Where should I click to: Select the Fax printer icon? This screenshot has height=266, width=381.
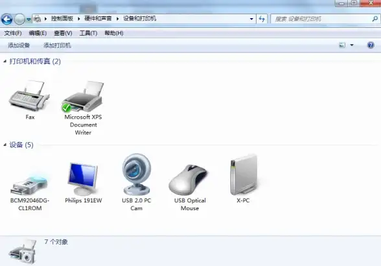30,96
